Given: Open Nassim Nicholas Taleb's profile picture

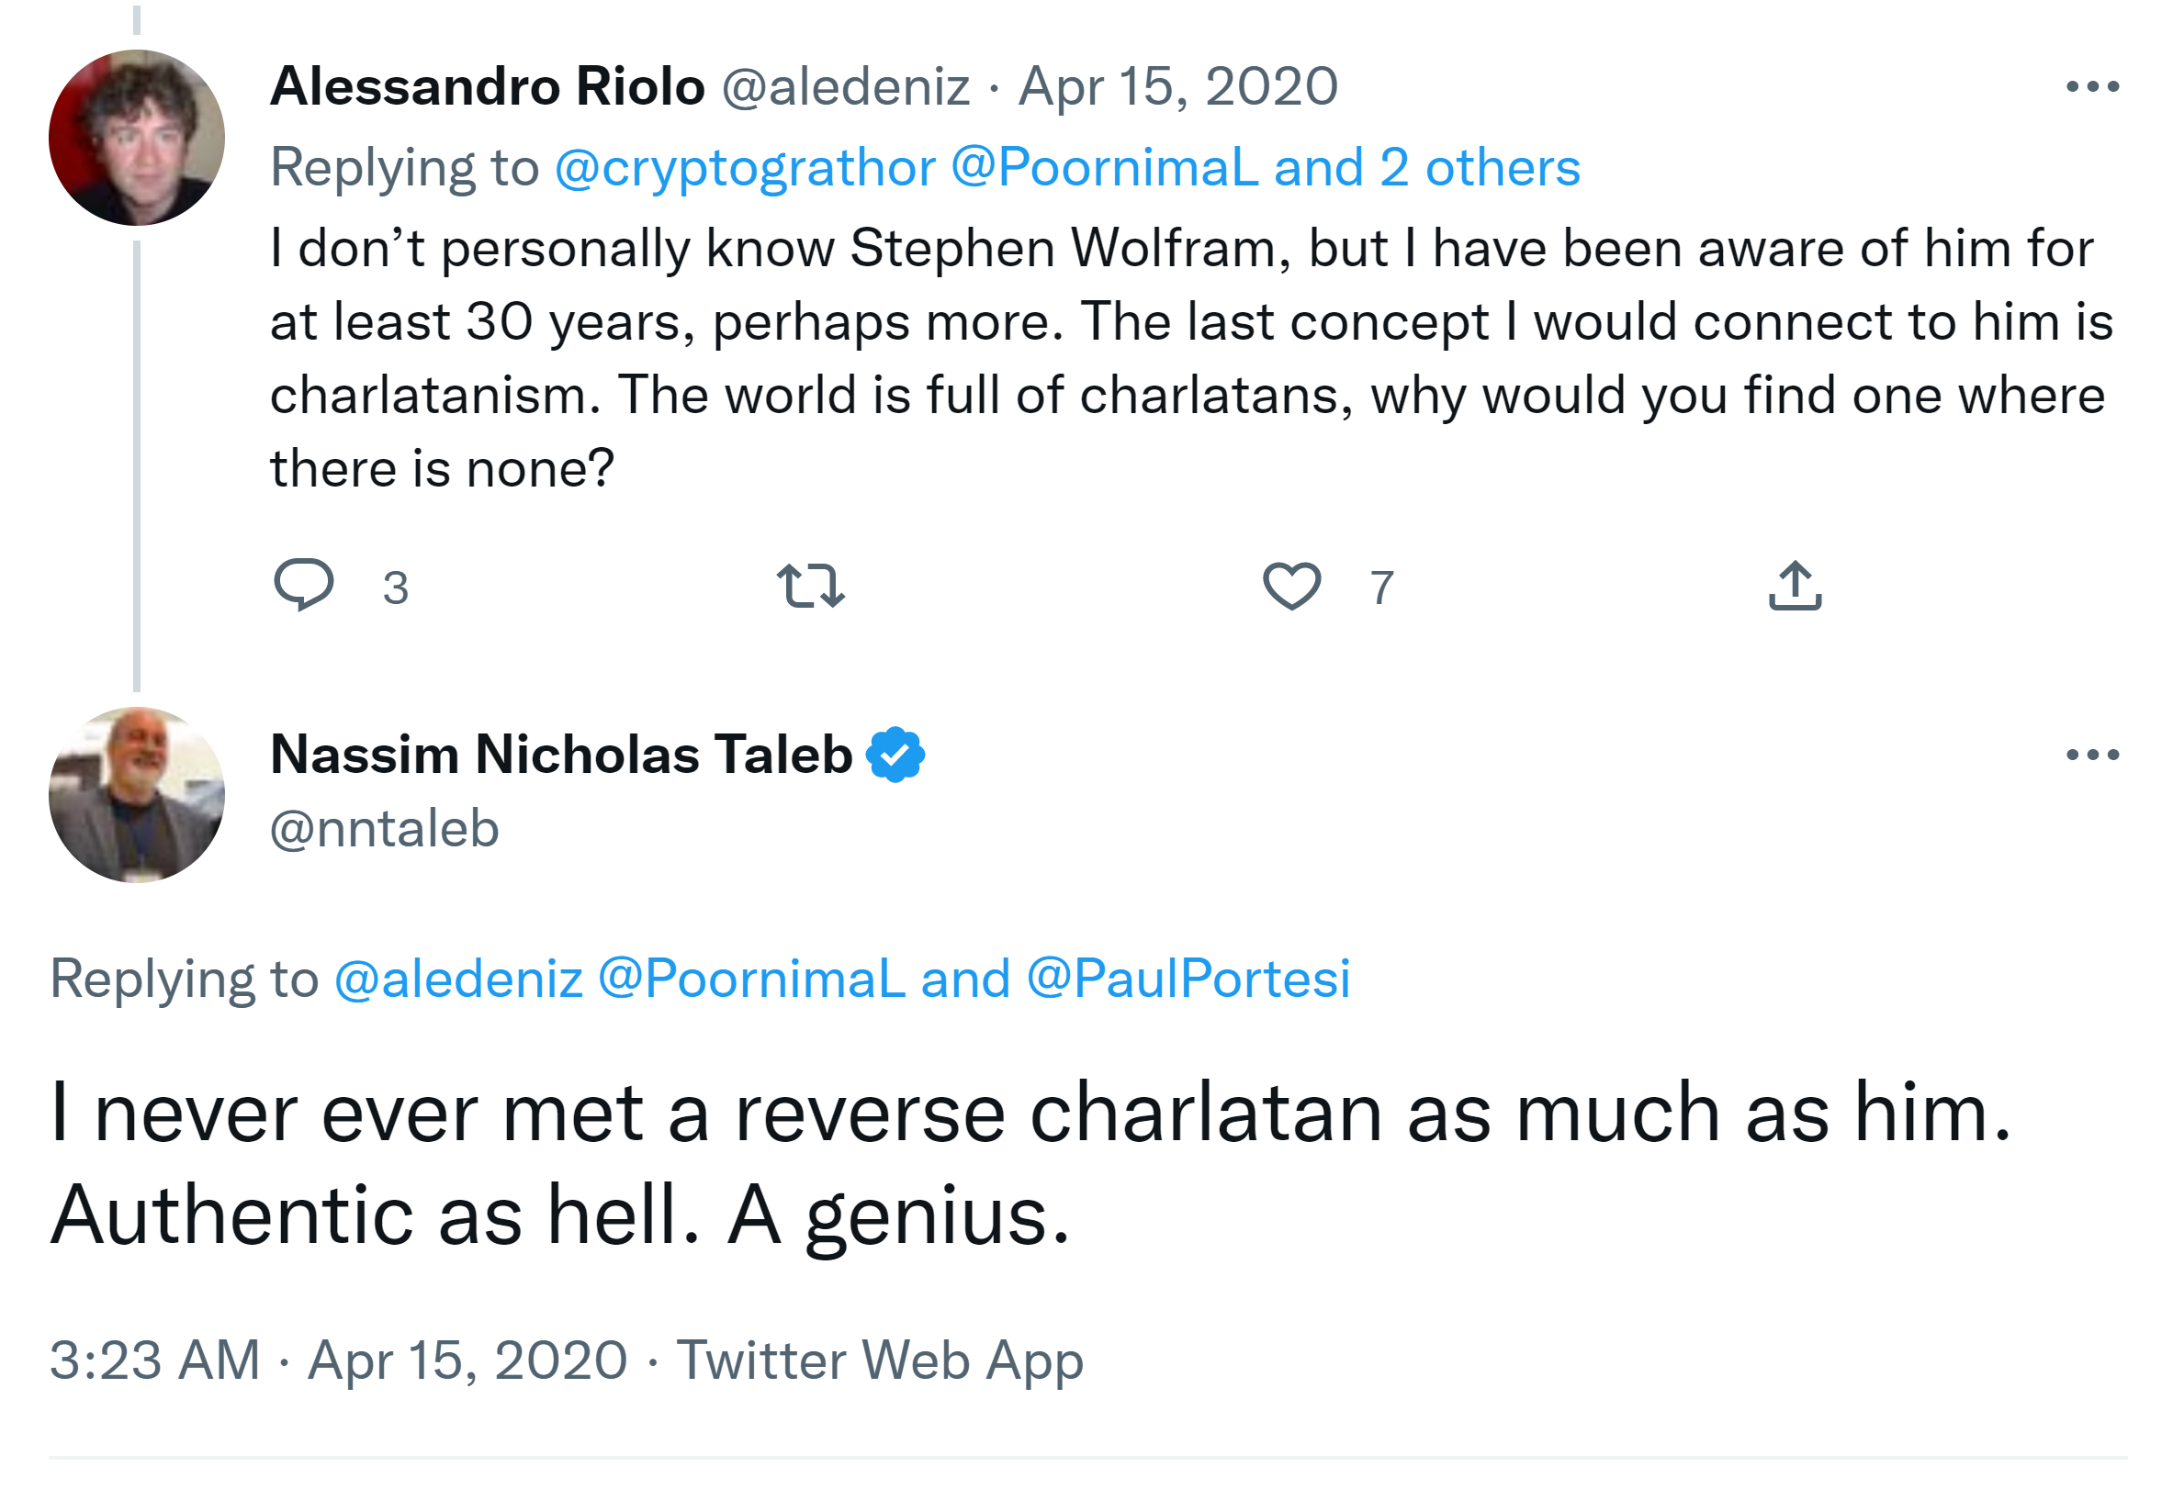Looking at the screenshot, I should [137, 794].
